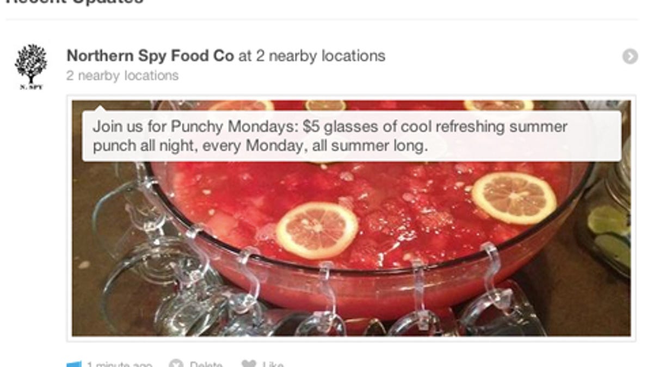Click the right lemon slice in the punch
The image size is (653, 367).
click(x=514, y=198)
